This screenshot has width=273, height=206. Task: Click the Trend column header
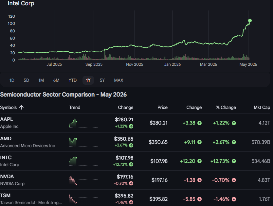(x=75, y=107)
